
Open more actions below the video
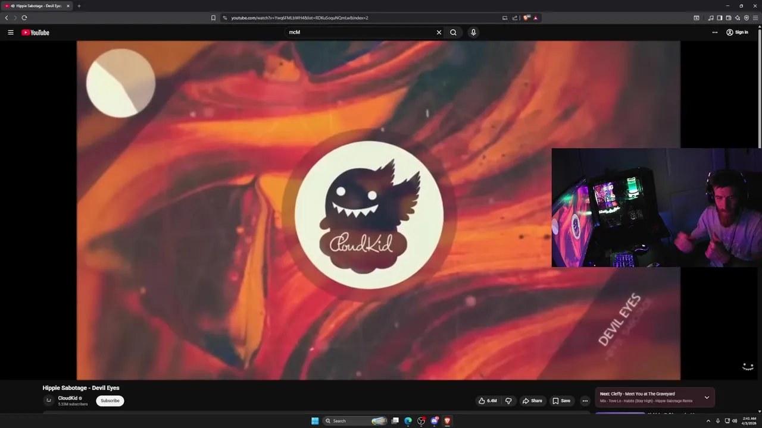tap(585, 401)
